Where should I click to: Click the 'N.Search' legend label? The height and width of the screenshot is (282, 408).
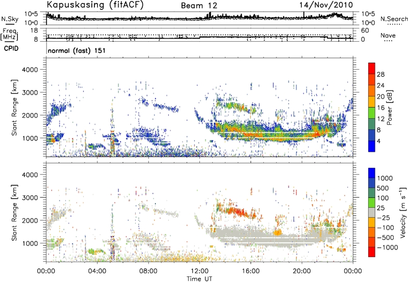point(394,19)
